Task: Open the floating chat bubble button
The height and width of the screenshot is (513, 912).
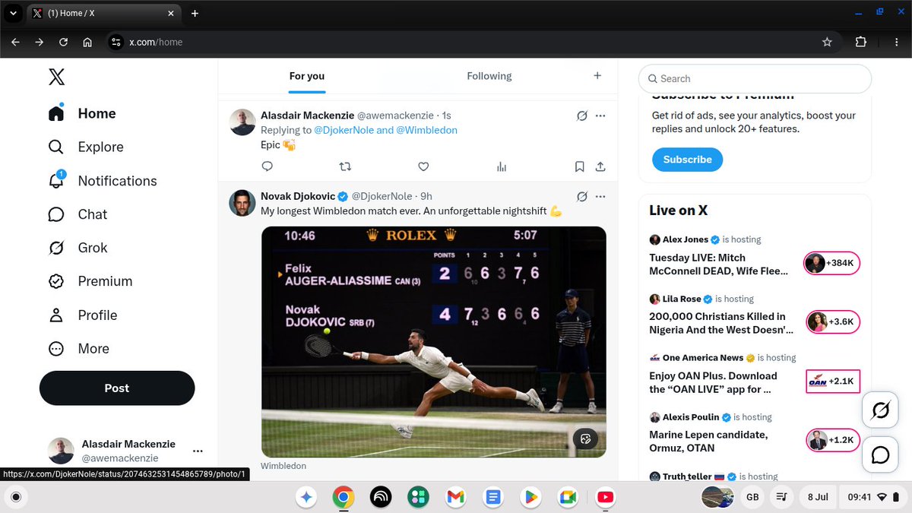Action: [881, 455]
